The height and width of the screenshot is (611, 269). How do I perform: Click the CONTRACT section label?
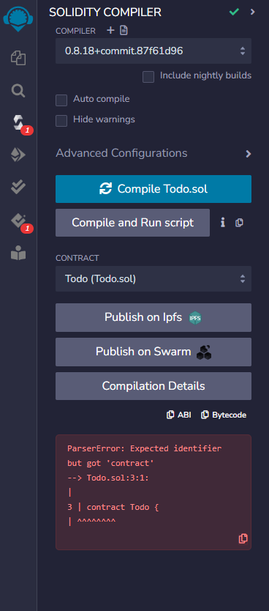pos(77,258)
